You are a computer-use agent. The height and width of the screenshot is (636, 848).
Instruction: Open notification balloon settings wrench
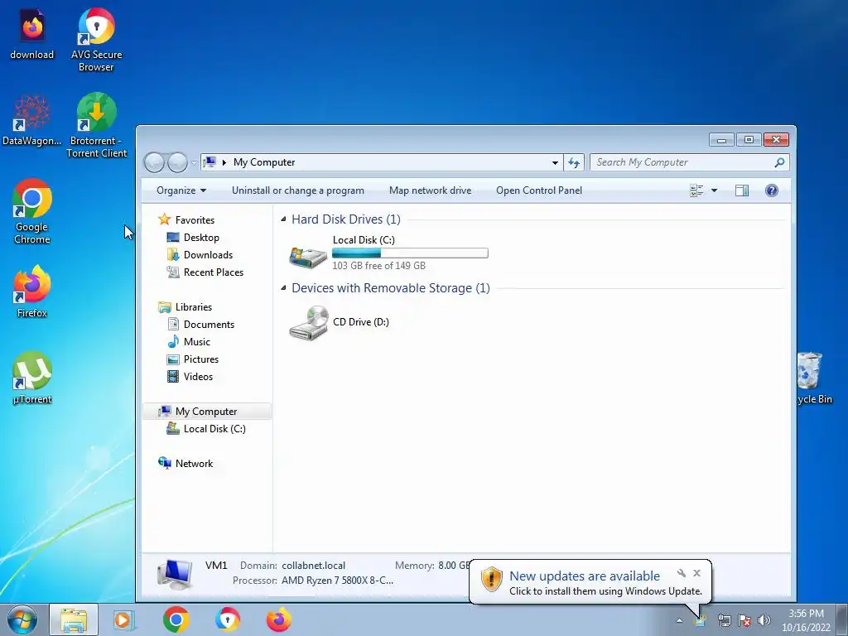click(682, 573)
